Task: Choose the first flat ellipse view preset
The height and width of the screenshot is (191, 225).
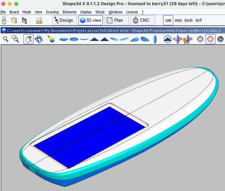Action: tap(64, 39)
